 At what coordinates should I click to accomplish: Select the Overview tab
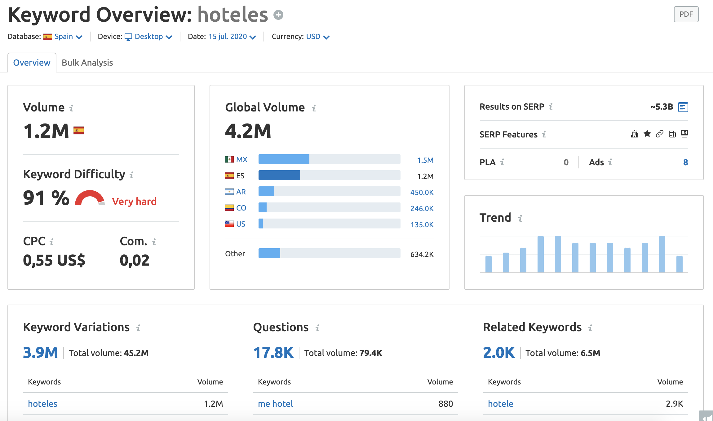(x=32, y=63)
